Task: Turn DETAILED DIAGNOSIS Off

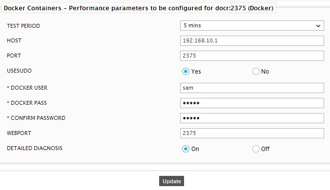Action: [256, 149]
